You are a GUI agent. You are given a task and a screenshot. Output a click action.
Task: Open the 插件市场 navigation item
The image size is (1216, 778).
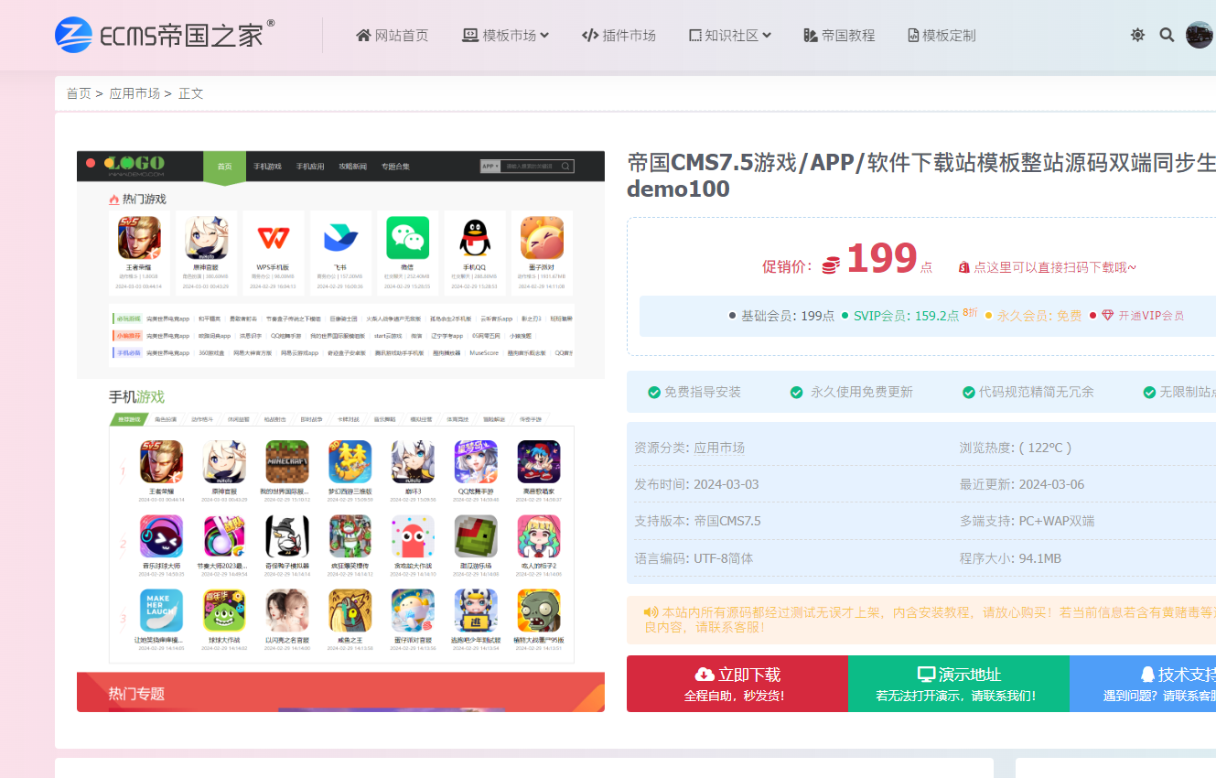point(619,35)
